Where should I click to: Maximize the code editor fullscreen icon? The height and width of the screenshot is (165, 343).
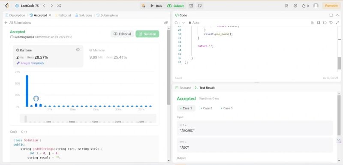coord(331,15)
